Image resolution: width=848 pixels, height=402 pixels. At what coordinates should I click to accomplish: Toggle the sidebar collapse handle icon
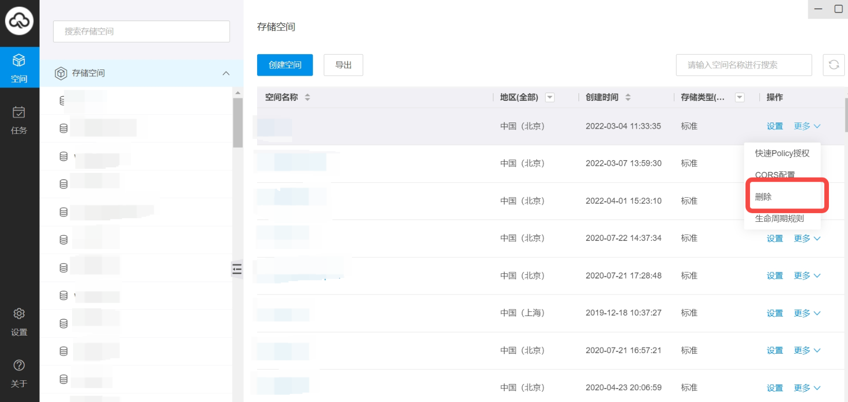coord(237,269)
